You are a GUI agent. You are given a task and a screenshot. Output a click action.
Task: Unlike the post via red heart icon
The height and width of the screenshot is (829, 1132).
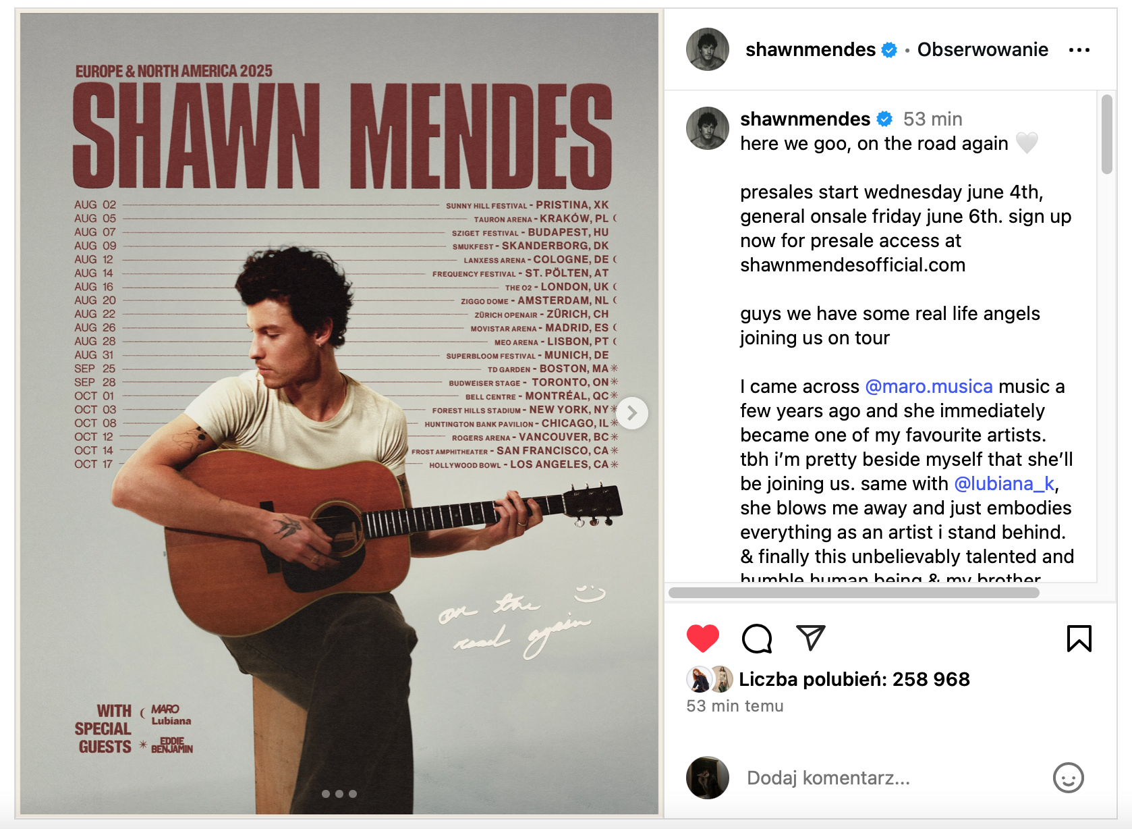(702, 638)
